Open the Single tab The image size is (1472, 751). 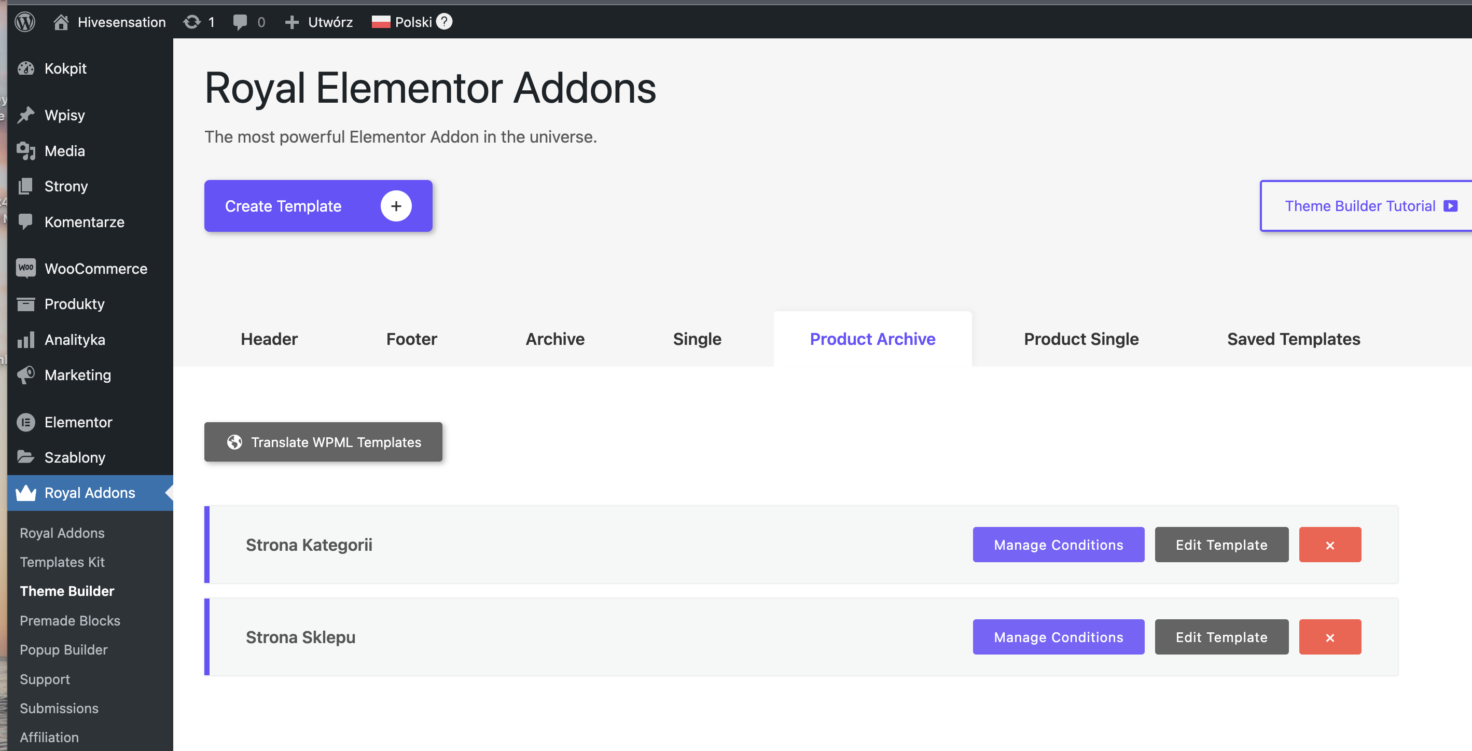(697, 340)
